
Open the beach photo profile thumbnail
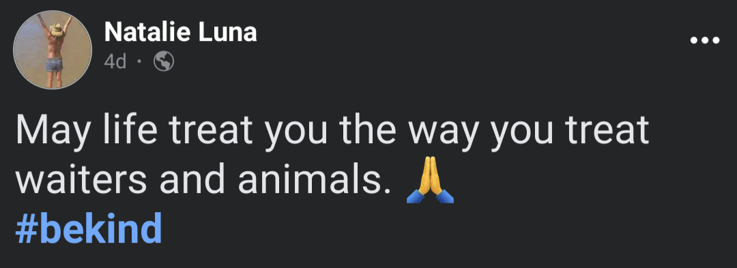[x=52, y=50]
